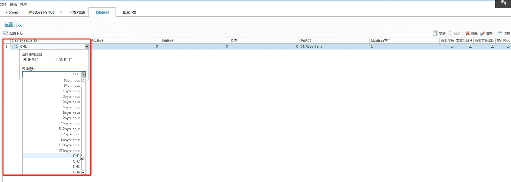This screenshot has width=511, height=182.
Task: Click the row 1 header cell
Action: click(x=6, y=47)
